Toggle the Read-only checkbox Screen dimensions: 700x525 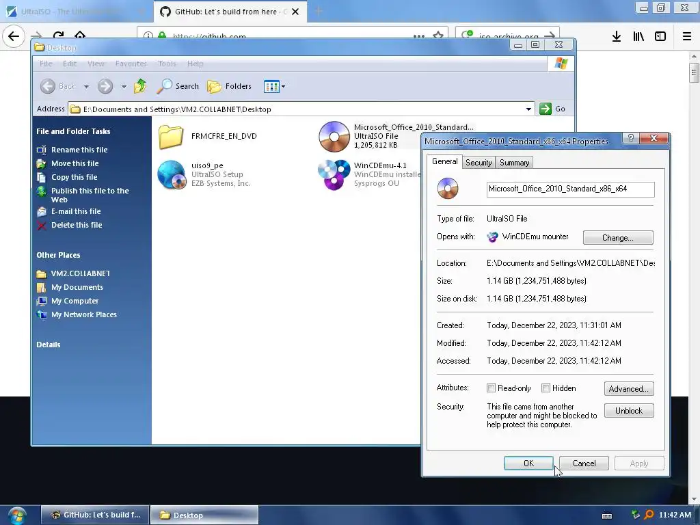pos(491,388)
